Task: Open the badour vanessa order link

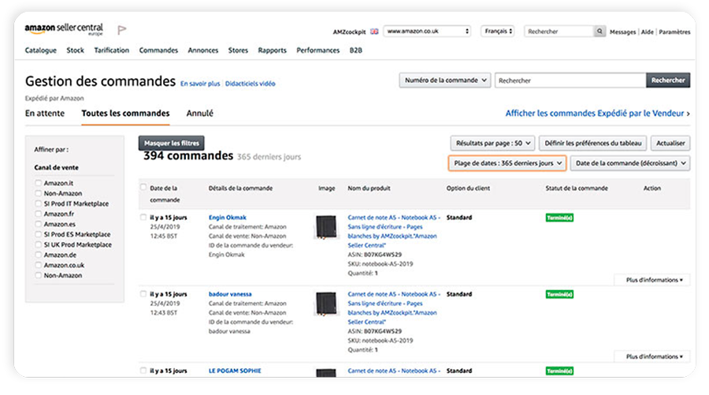Action: [x=230, y=294]
